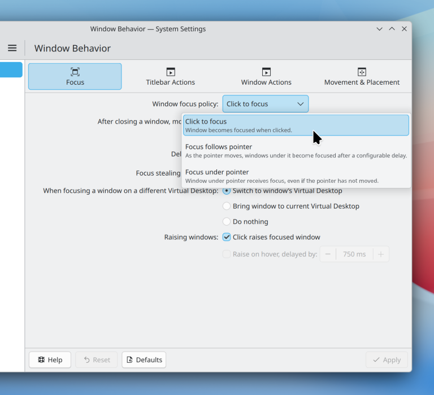Open the hamburger sidebar menu
434x395 pixels.
[x=12, y=48]
